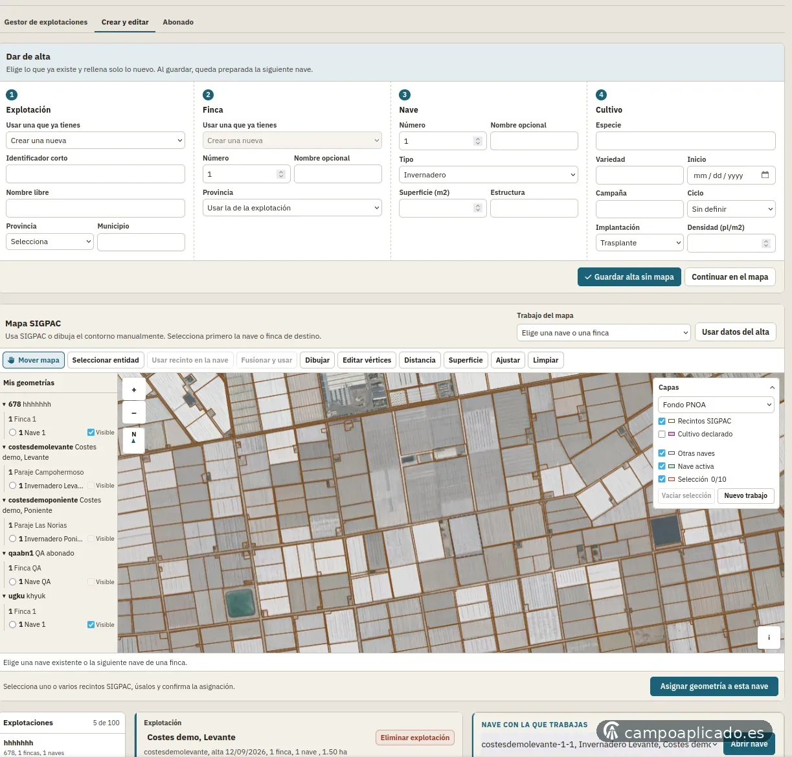The image size is (792, 757).
Task: Toggle the Selección 0/10 layer checkbox
Action: click(662, 479)
